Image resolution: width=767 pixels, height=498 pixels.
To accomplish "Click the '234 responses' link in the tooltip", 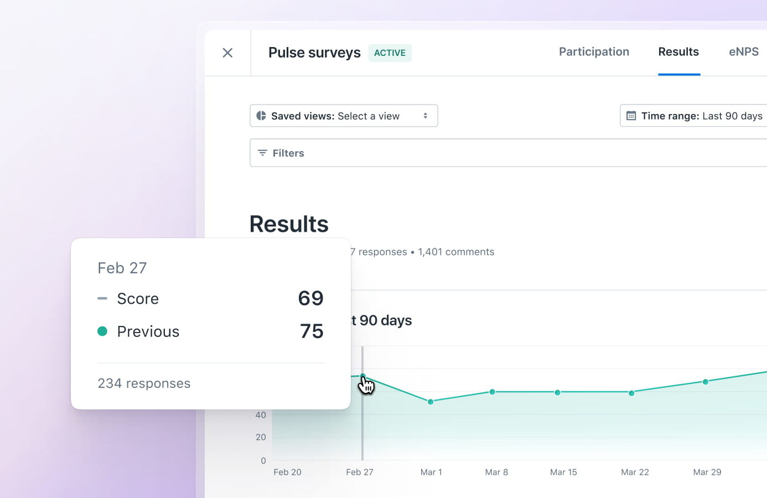I will coord(144,383).
